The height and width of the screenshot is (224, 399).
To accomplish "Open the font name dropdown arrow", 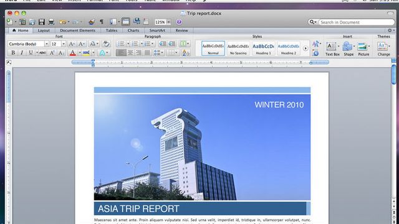I will tap(47, 44).
